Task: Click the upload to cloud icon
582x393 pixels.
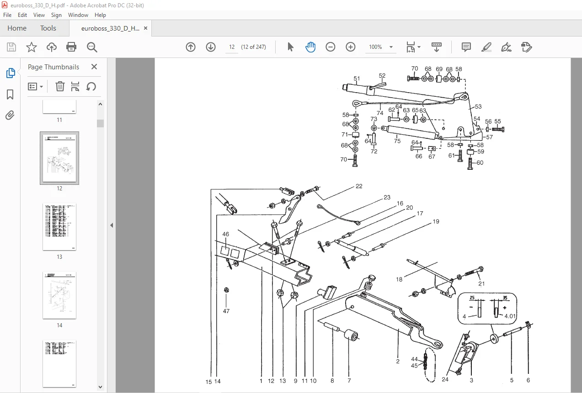Action: [52, 47]
